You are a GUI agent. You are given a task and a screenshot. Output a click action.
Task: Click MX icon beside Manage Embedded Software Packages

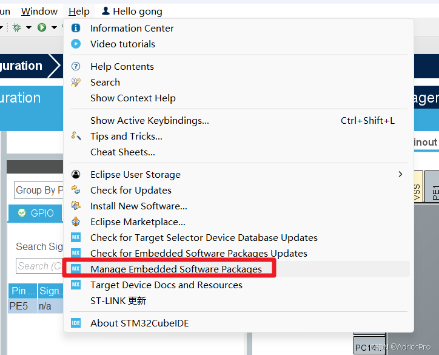point(76,269)
